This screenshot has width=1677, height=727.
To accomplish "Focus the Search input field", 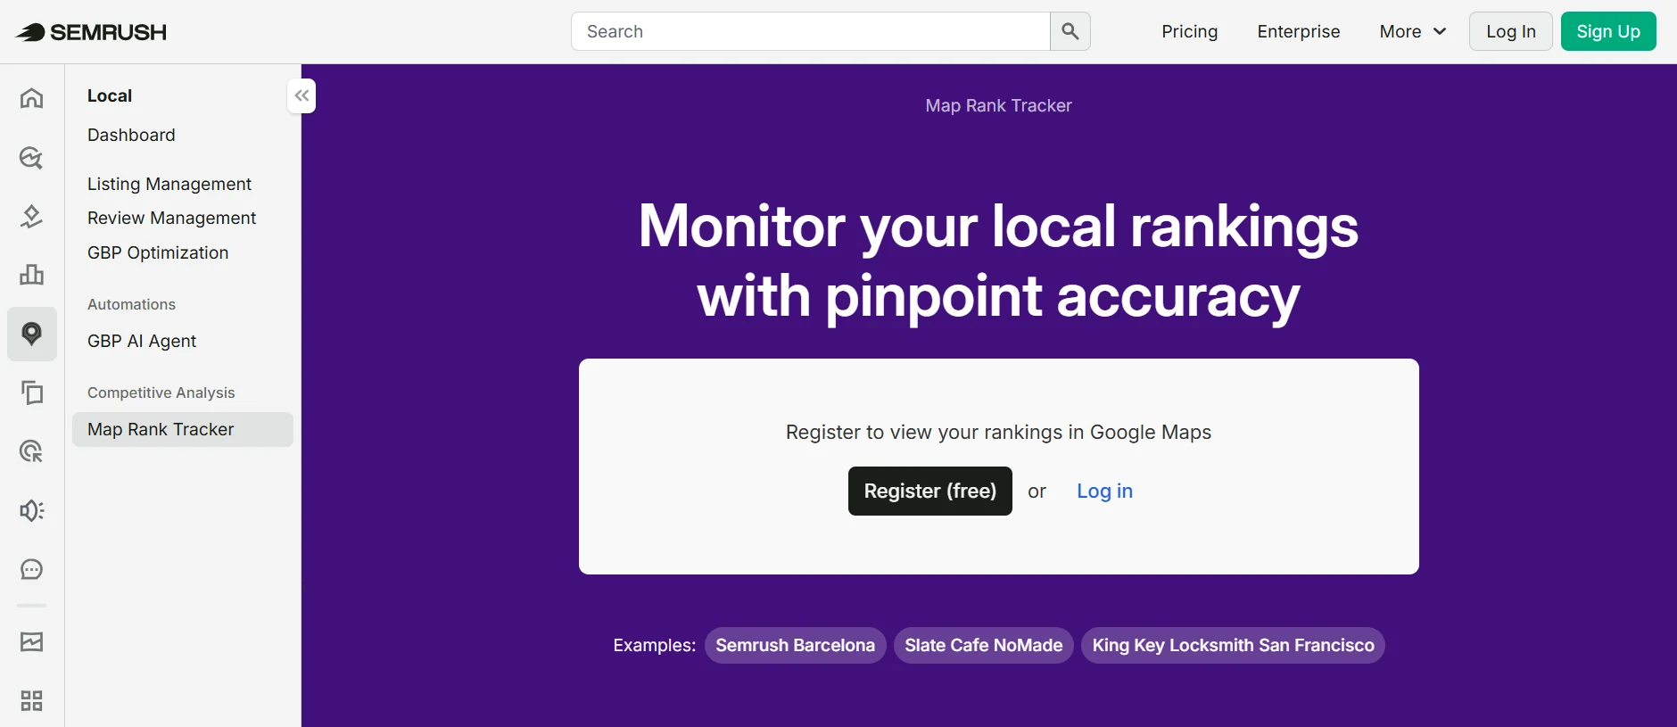I will tap(811, 31).
